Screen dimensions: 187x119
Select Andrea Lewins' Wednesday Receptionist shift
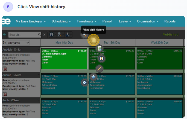click(x=160, y=84)
